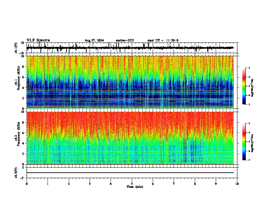Click the ch.1 spectrogram color scale bar
This screenshot has height=206, width=267.
(244, 86)
